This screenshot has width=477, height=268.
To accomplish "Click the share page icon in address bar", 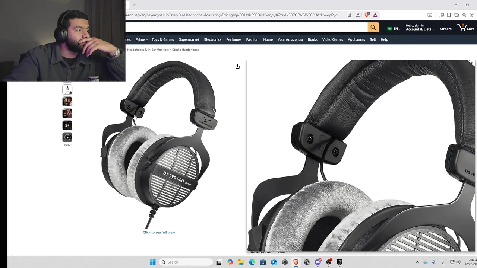I will pyautogui.click(x=358, y=15).
